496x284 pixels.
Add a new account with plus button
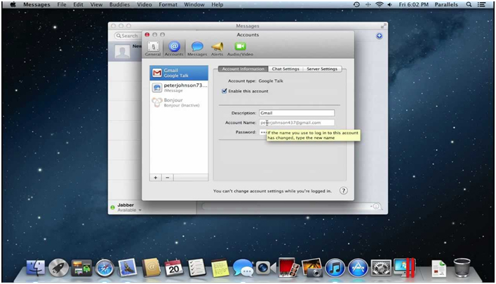[x=155, y=178]
